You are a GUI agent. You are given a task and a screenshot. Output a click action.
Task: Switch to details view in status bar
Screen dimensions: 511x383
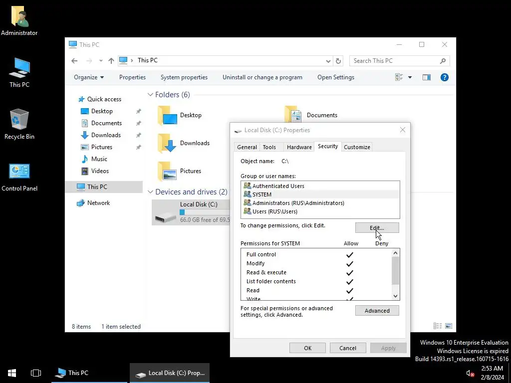pyautogui.click(x=437, y=326)
